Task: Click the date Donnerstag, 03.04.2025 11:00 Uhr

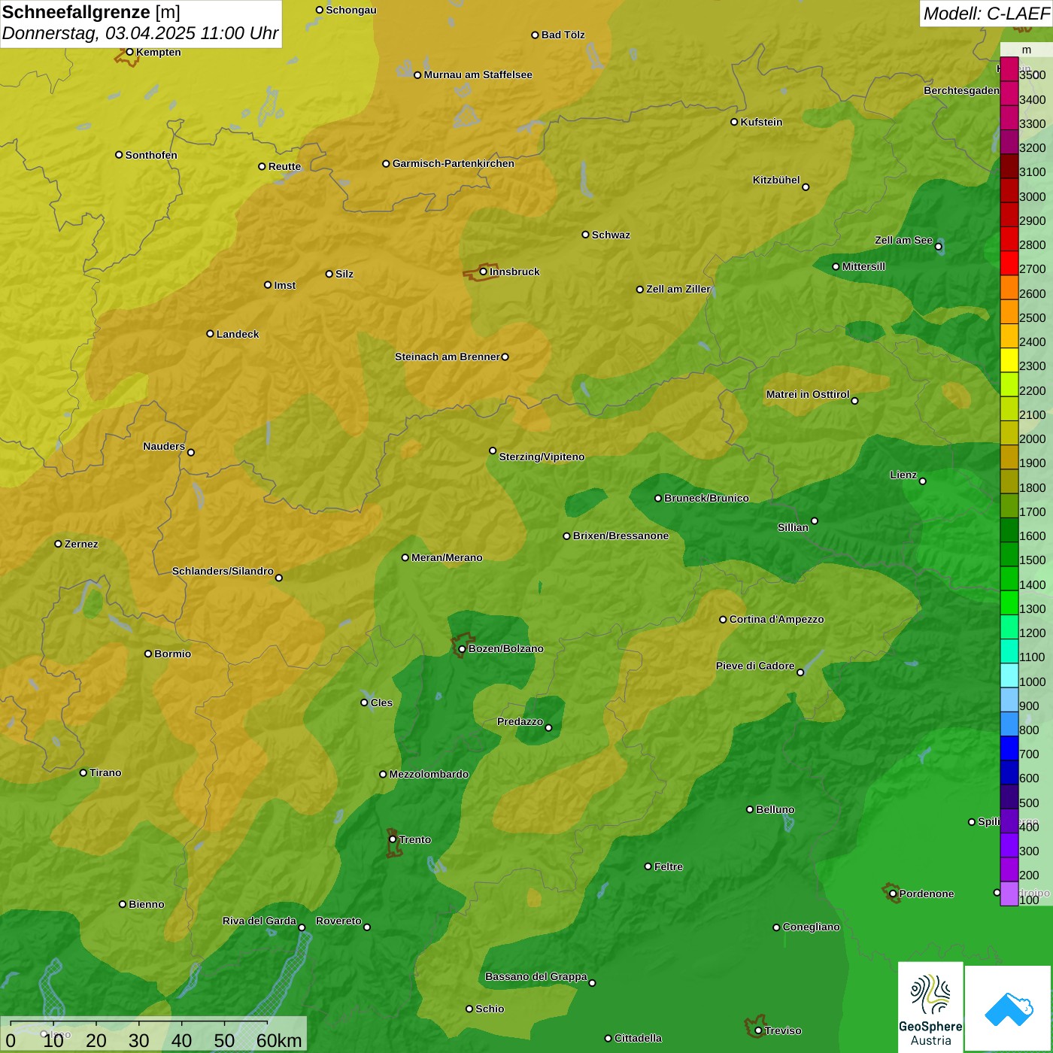Action: pos(141,33)
